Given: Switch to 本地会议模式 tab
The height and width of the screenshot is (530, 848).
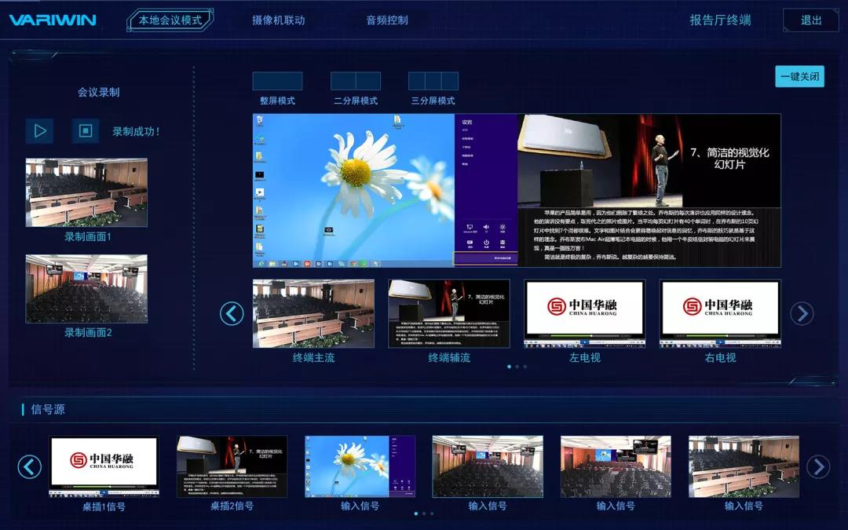Looking at the screenshot, I should tap(170, 20).
